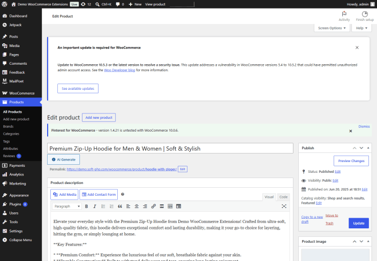Click Add new product button
Viewport: 377px width, 261px height.
(x=99, y=118)
